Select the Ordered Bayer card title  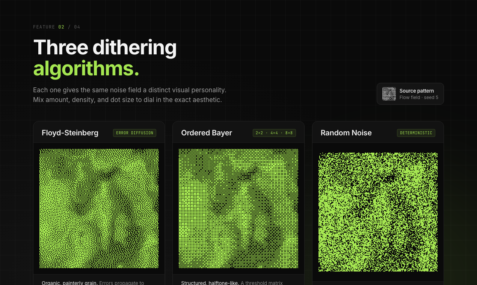207,133
